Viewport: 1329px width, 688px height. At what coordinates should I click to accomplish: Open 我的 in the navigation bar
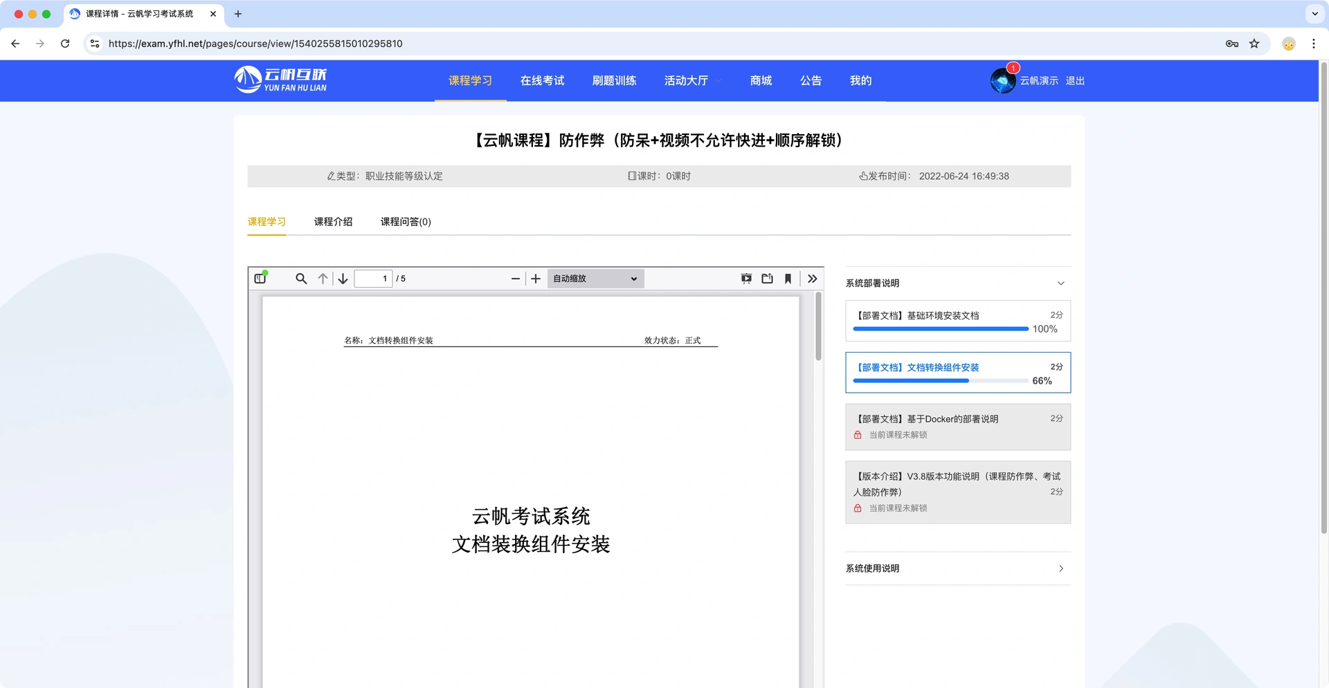860,81
